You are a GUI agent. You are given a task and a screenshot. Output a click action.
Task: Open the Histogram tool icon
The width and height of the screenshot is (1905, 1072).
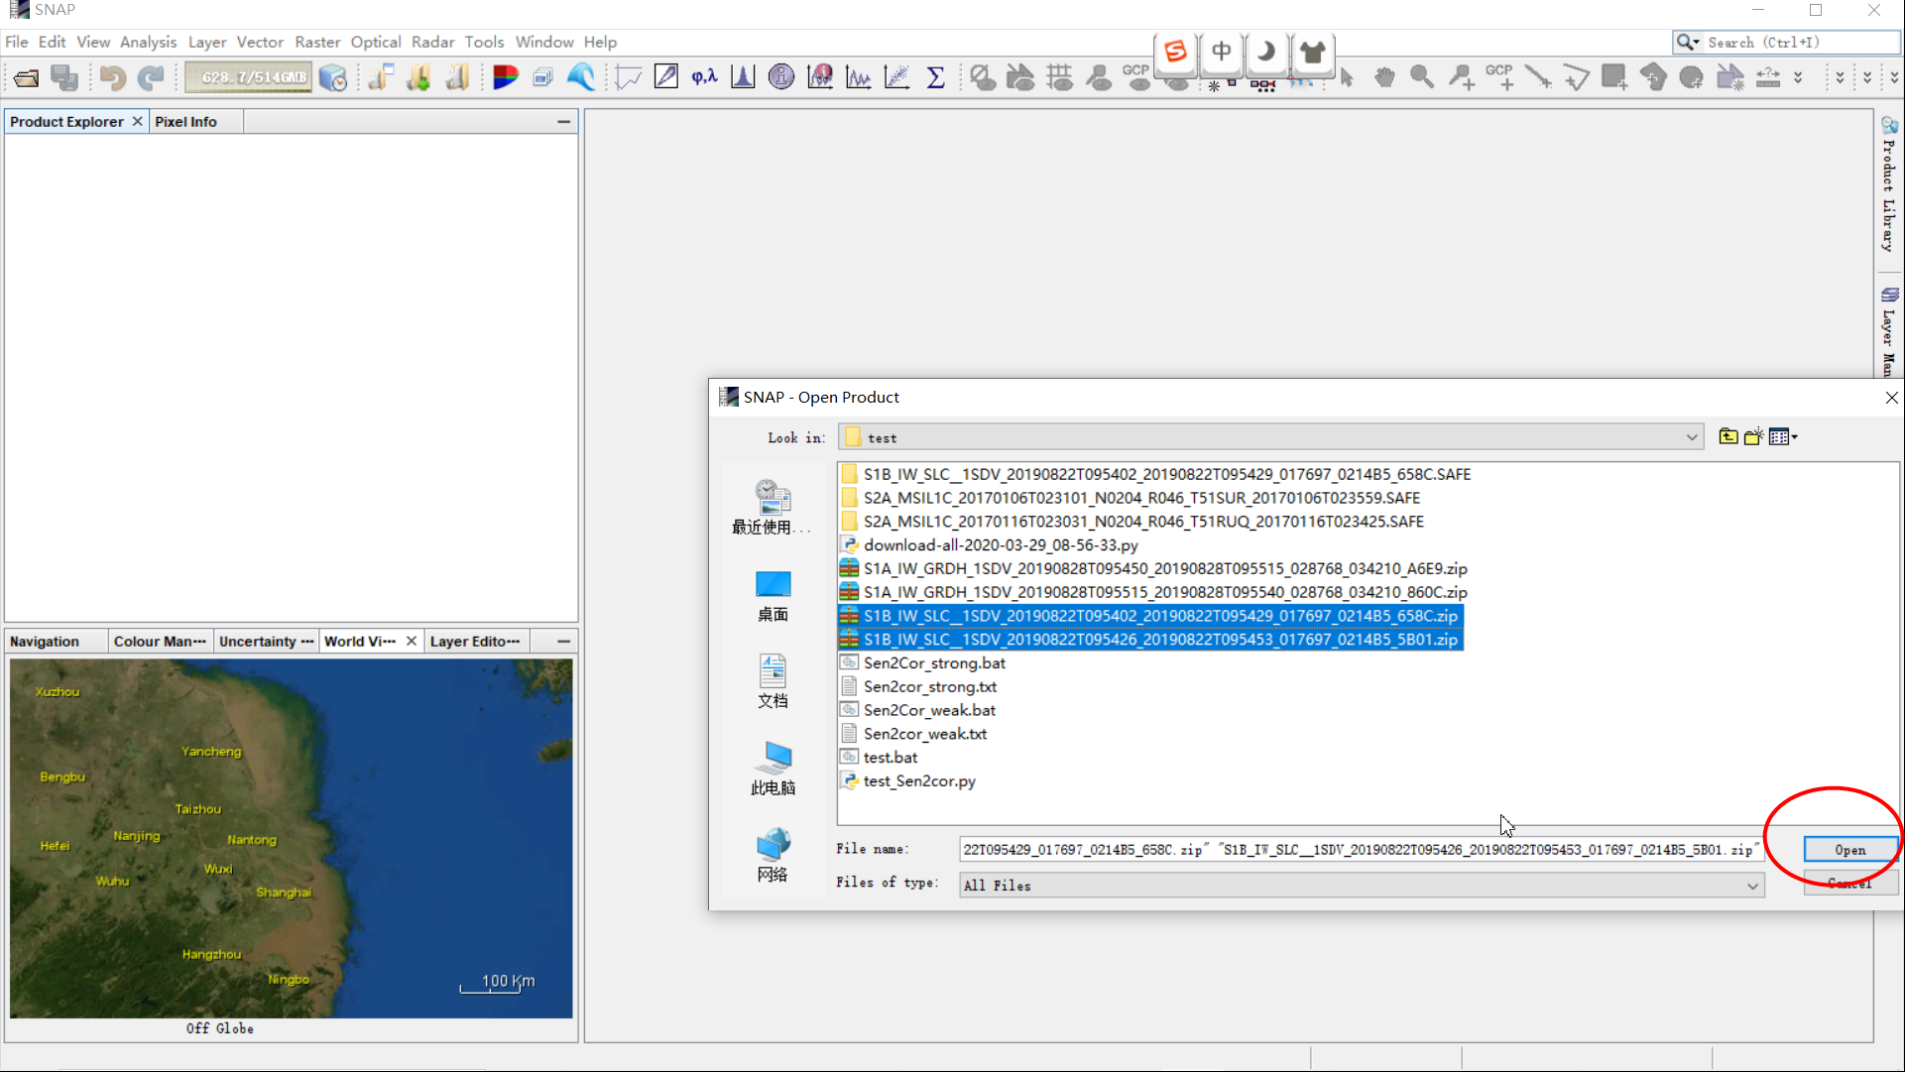pyautogui.click(x=743, y=77)
